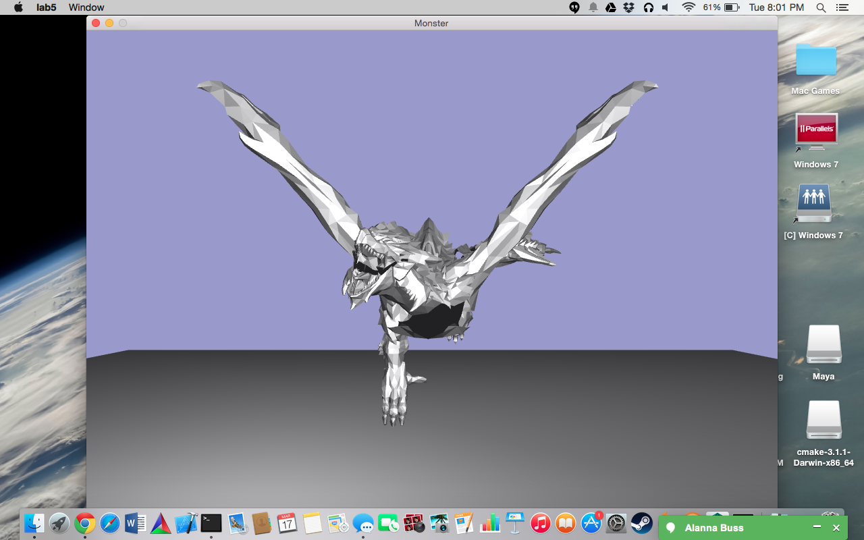Screen dimensions: 864x540
Task: Open Google Chrome in the Dock
Action: (85, 523)
